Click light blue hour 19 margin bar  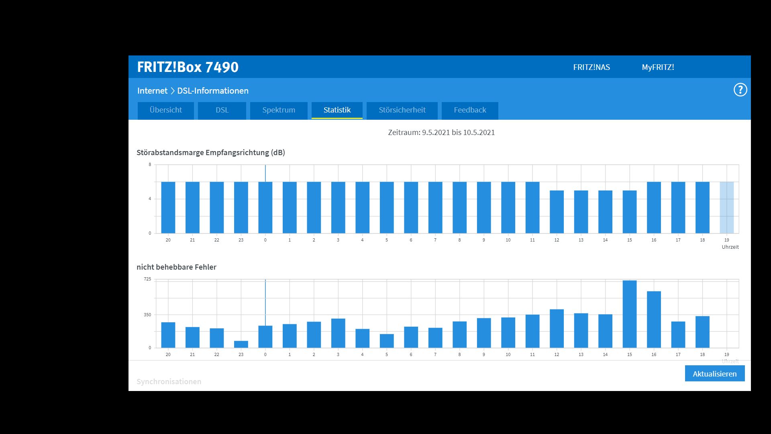(726, 208)
